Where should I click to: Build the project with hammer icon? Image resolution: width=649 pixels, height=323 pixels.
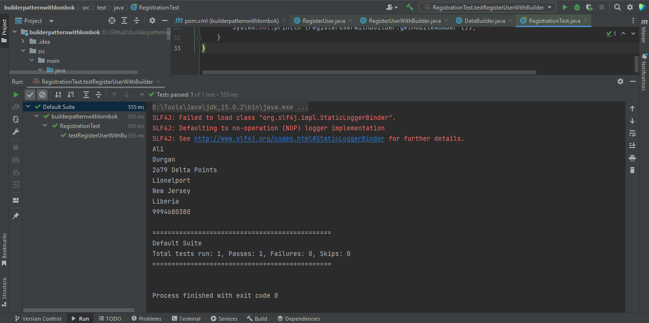[x=409, y=7]
